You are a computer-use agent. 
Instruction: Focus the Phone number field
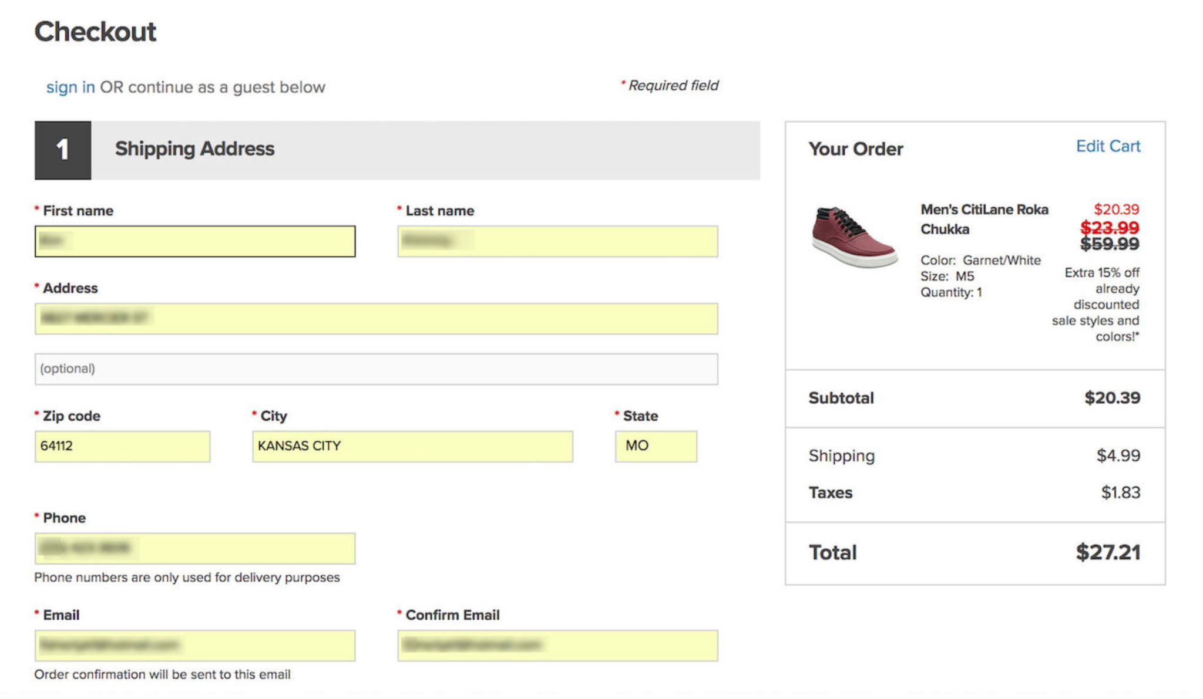click(x=194, y=548)
